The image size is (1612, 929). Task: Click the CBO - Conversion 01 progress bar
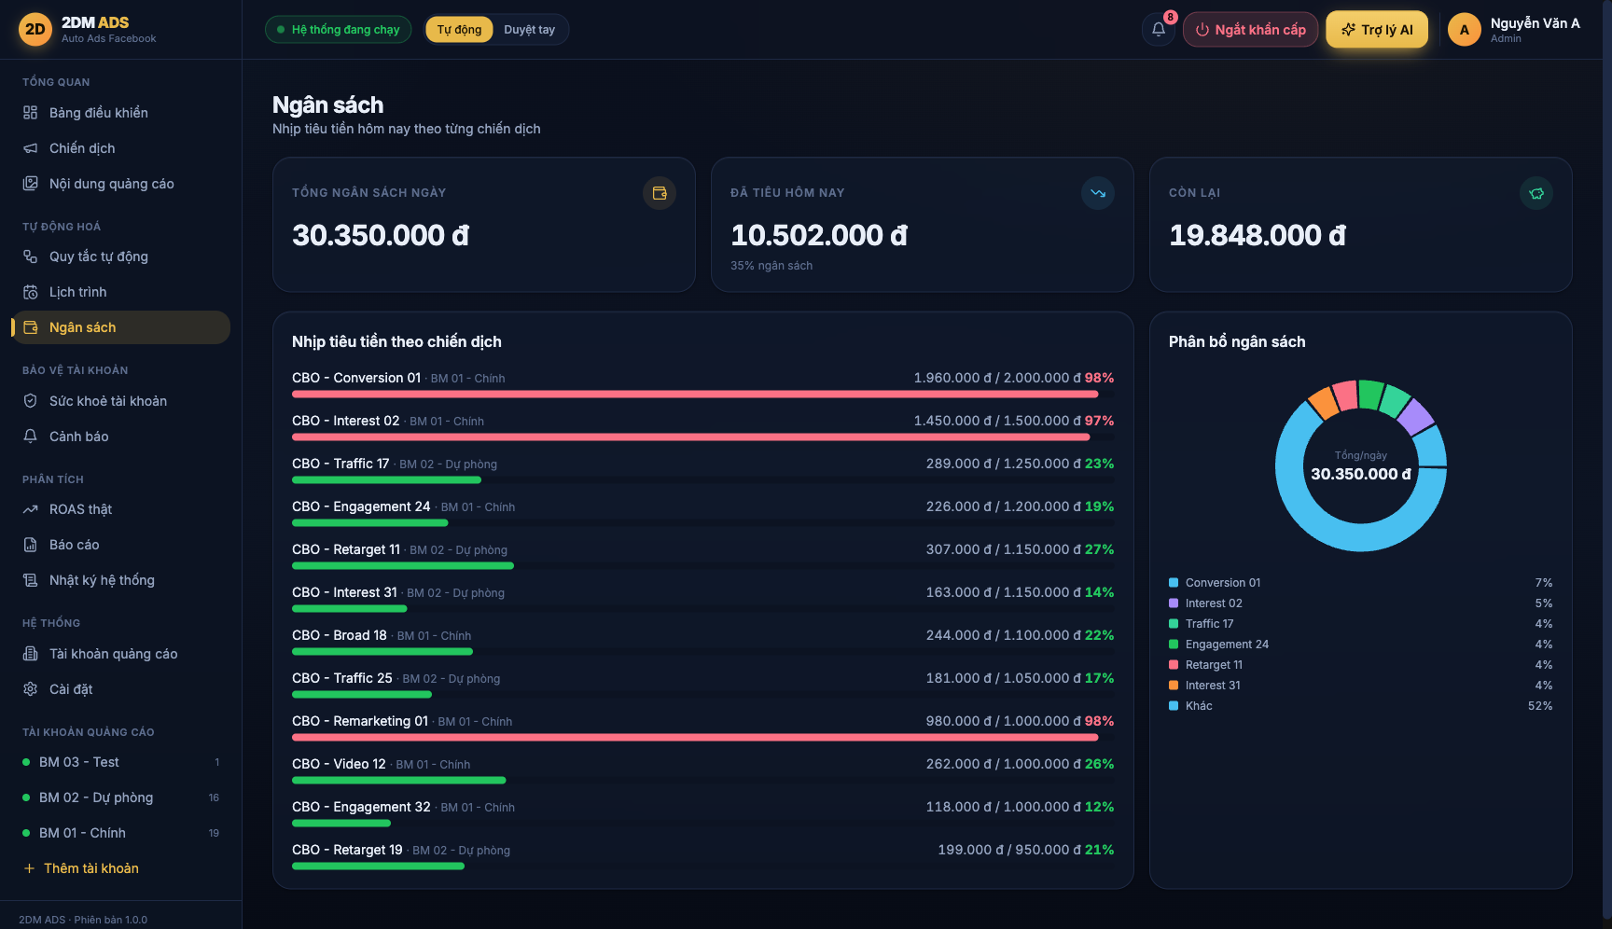[x=702, y=395]
